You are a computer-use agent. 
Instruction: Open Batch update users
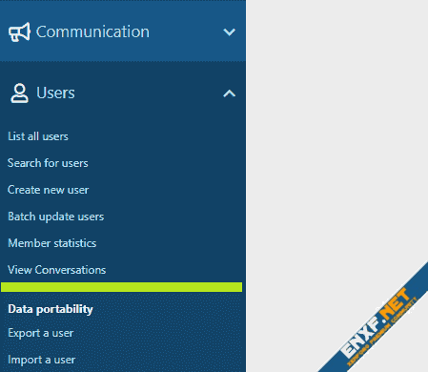point(56,217)
